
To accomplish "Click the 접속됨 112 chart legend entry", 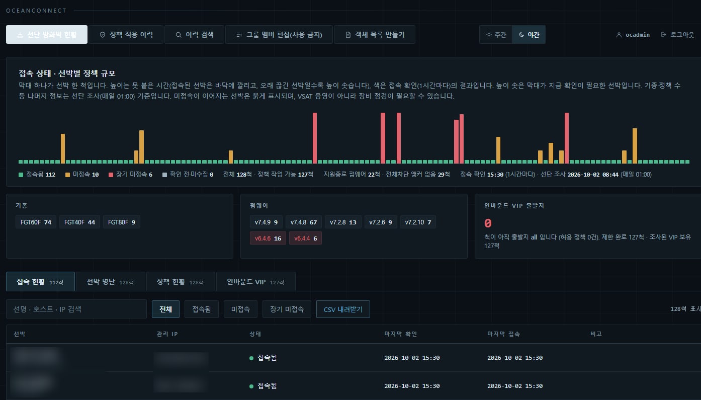I will pyautogui.click(x=37, y=175).
